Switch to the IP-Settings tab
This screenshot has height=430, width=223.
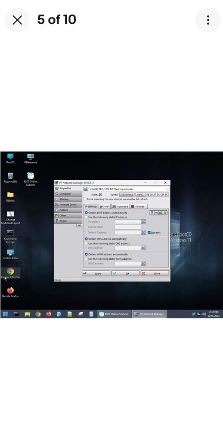(91, 206)
